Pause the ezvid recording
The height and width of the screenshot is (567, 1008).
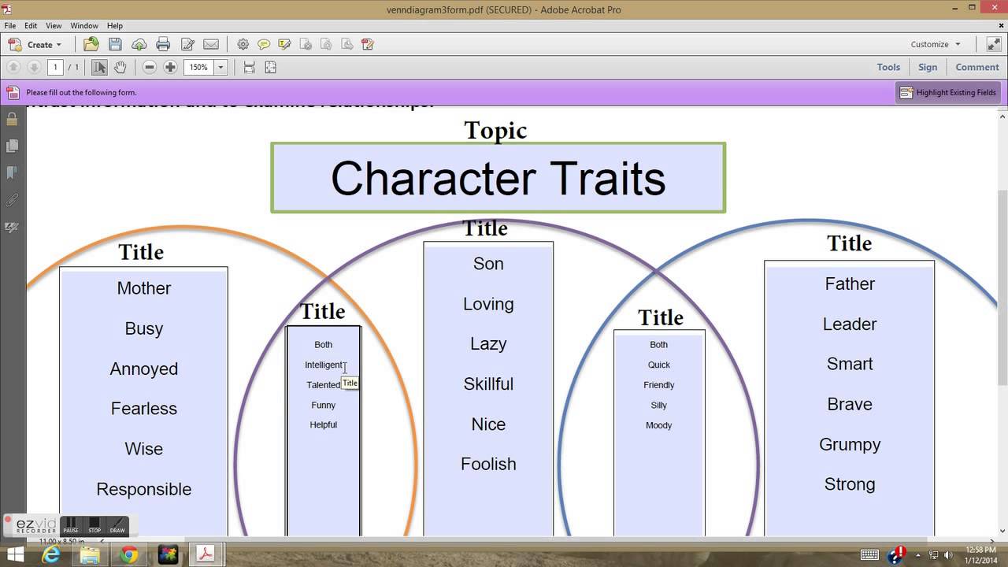click(71, 525)
